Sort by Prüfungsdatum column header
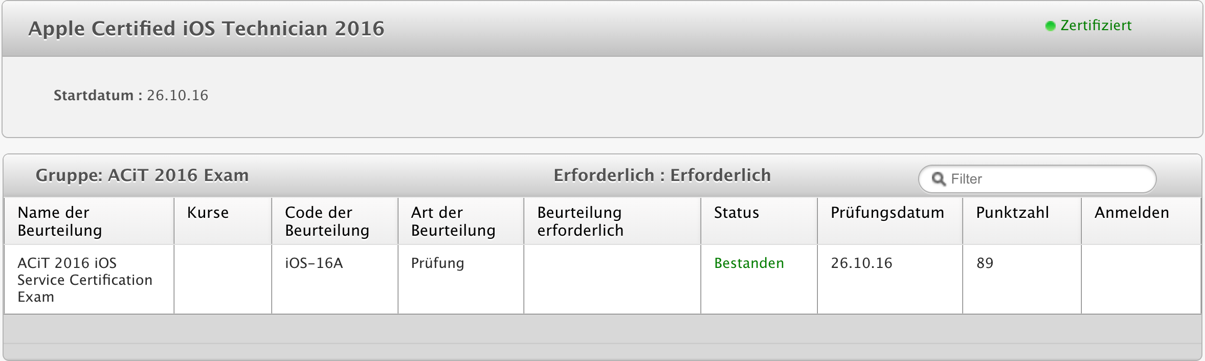Image resolution: width=1205 pixels, height=361 pixels. point(887,213)
